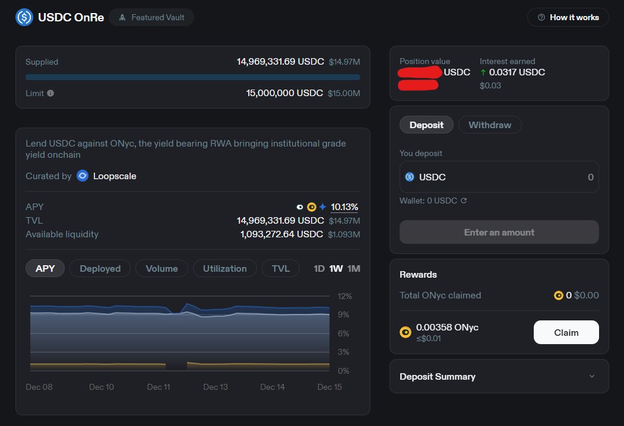The width and height of the screenshot is (624, 426).
Task: Open the Loopscale curator link
Action: point(115,176)
